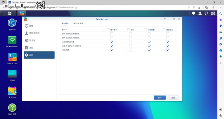The width and height of the screenshot is (224, 119).
Task: Select 總覽 overview in Safe Access sidebar
Action: pos(39,26)
